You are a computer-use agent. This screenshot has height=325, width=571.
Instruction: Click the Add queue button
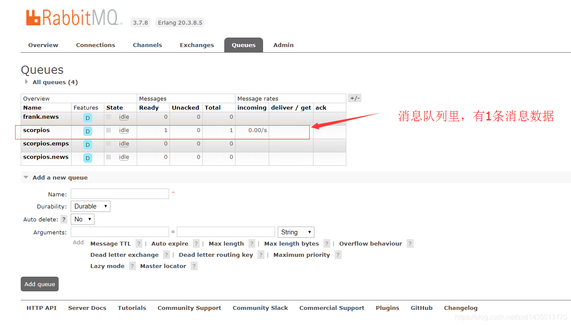40,284
